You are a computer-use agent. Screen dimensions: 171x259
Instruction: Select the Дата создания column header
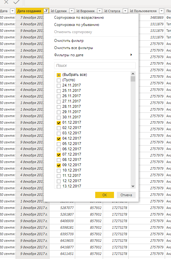pyautogui.click(x=29, y=11)
